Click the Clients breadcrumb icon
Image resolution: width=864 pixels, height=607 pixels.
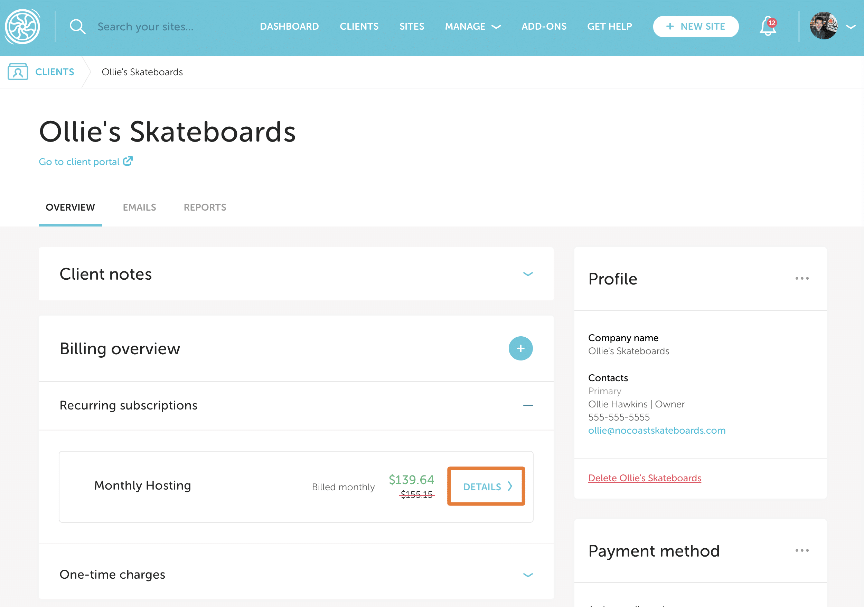coord(18,72)
